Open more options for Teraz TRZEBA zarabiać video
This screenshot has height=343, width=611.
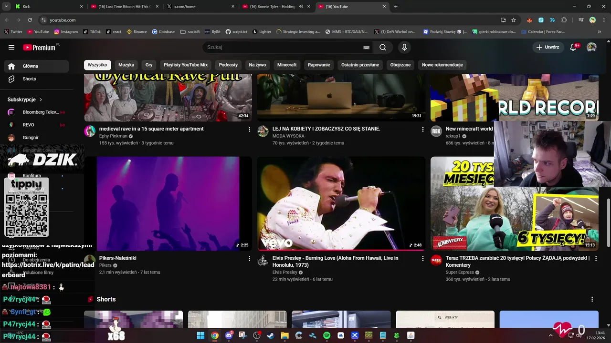coord(596,258)
